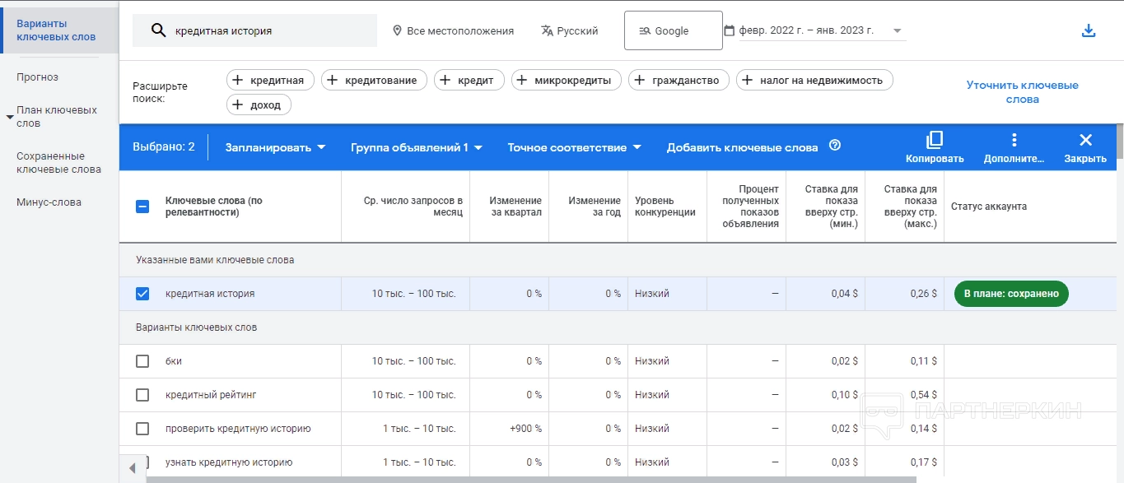The height and width of the screenshot is (483, 1124).
Task: Click the download icon at top right
Action: click(1089, 31)
